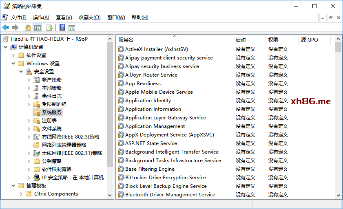Click the Export list toolbar icon
The height and width of the screenshot is (209, 343).
[x=50, y=28]
